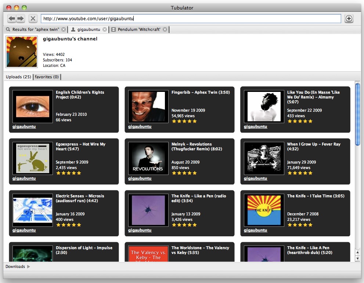Click star rating of Like You Do video

pyautogui.click(x=300, y=121)
